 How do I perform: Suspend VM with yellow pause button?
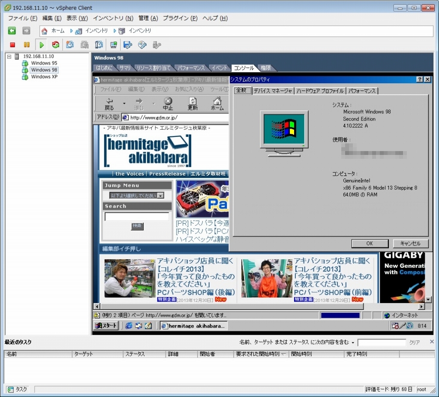(x=27, y=45)
